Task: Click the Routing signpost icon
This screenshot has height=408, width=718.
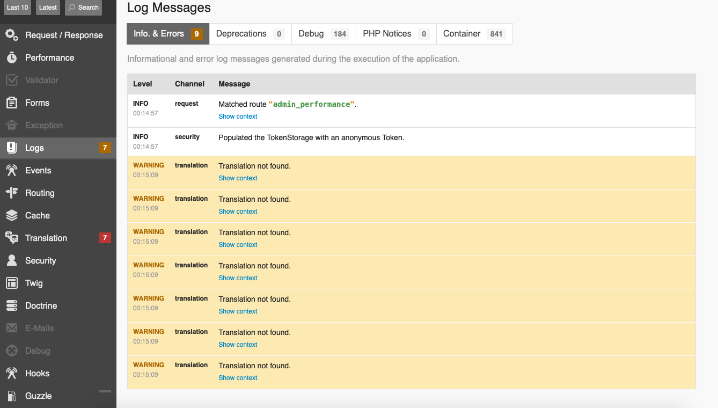Action: tap(12, 193)
